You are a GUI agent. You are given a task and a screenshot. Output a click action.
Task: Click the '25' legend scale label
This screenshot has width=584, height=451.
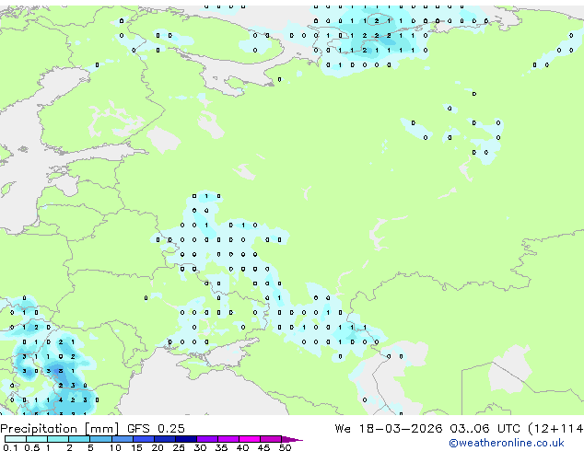tap(179, 447)
